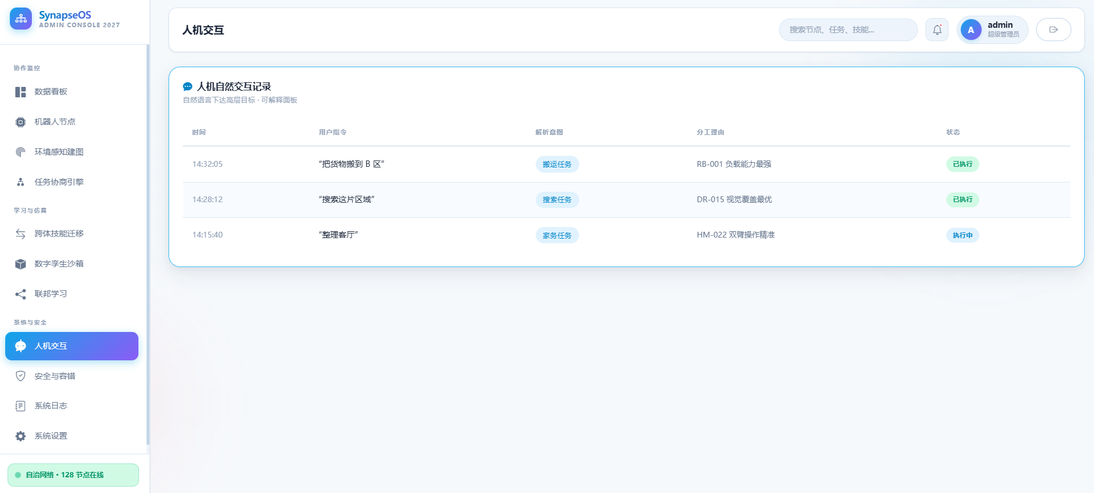
Task: Click the 状态 column header
Action: 953,132
